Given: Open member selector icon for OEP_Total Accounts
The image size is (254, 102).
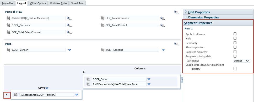Looking at the screenshot, I should (102, 18).
